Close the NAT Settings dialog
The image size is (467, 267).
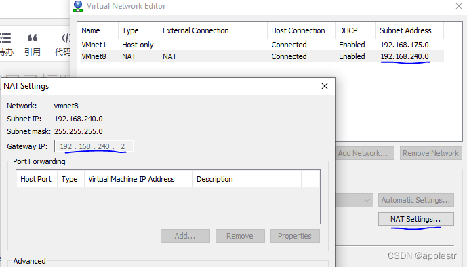(325, 86)
